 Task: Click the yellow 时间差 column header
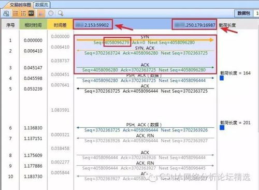click(x=60, y=25)
